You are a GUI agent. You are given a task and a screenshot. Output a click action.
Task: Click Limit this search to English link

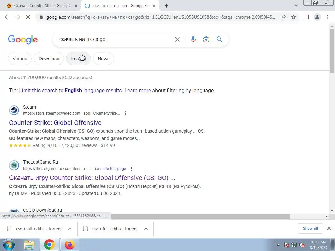(x=71, y=90)
